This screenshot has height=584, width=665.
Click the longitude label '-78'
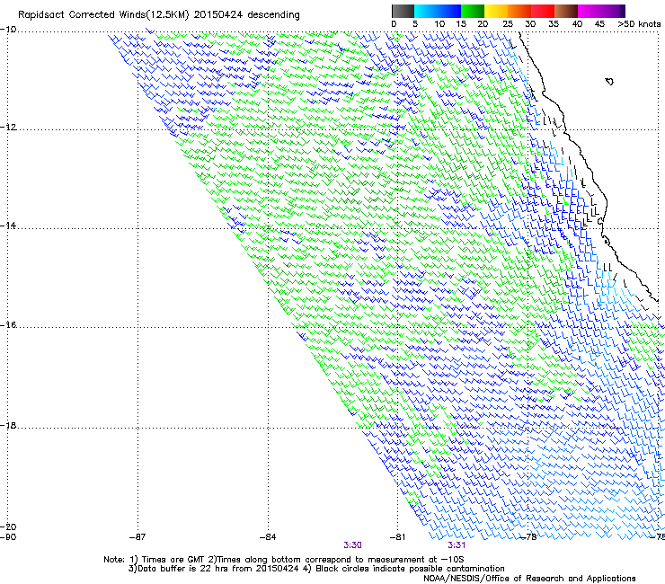pos(528,537)
